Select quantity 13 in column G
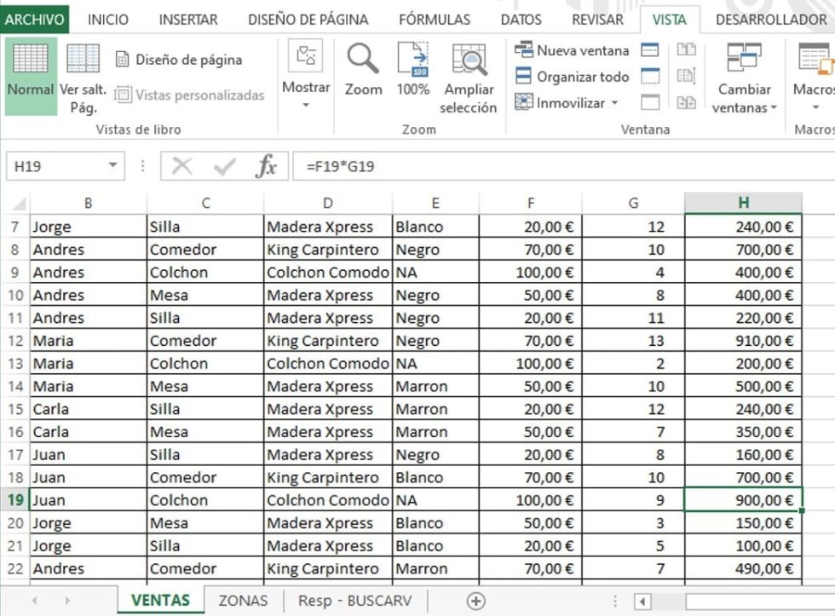The width and height of the screenshot is (835, 616). click(633, 340)
